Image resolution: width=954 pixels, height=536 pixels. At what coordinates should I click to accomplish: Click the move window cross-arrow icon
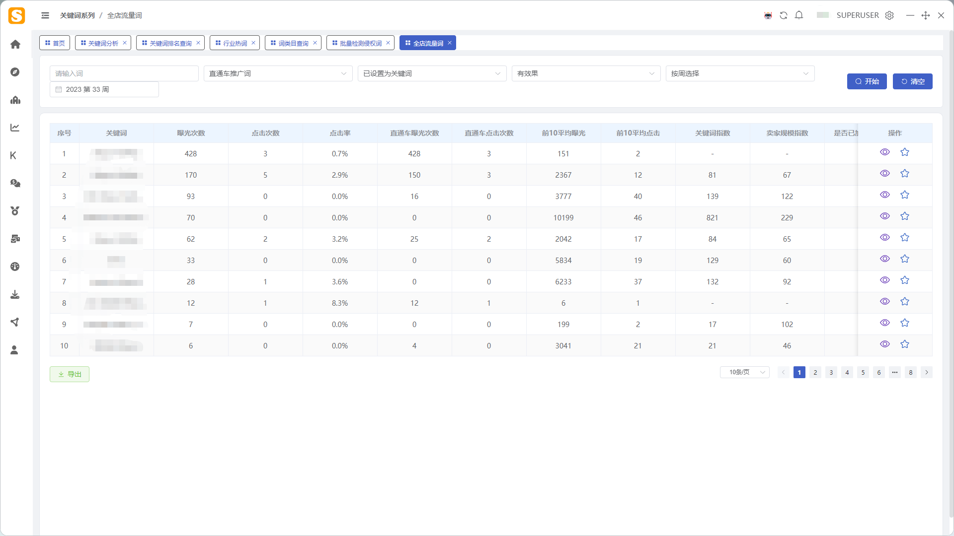click(x=926, y=15)
